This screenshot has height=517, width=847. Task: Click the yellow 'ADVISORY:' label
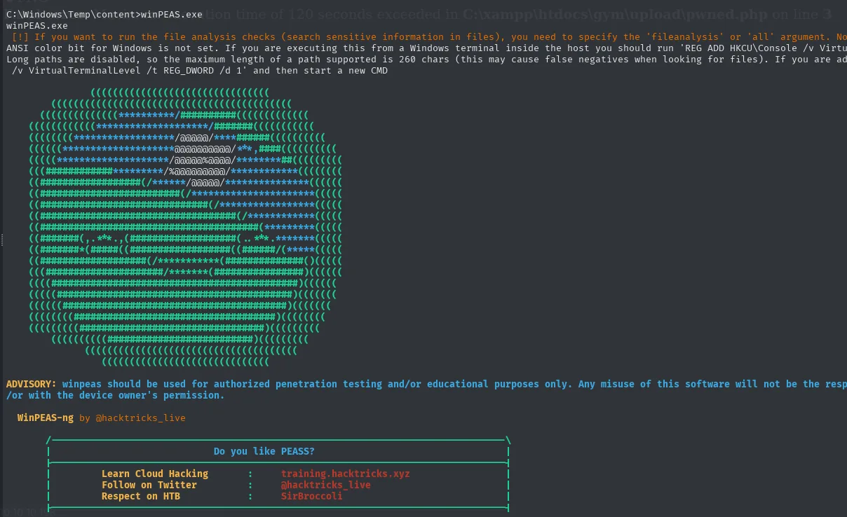point(31,384)
